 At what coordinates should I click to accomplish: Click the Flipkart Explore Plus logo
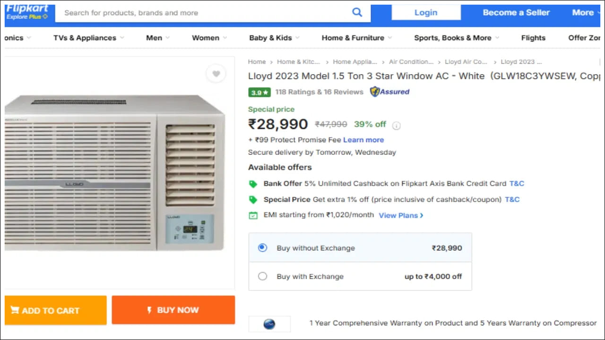(27, 12)
